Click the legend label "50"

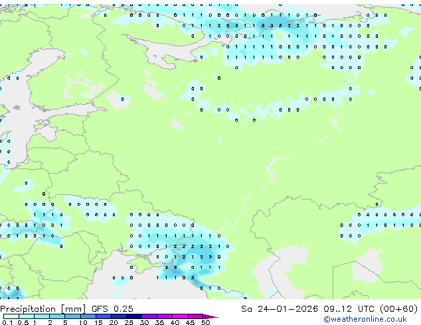coord(206,322)
